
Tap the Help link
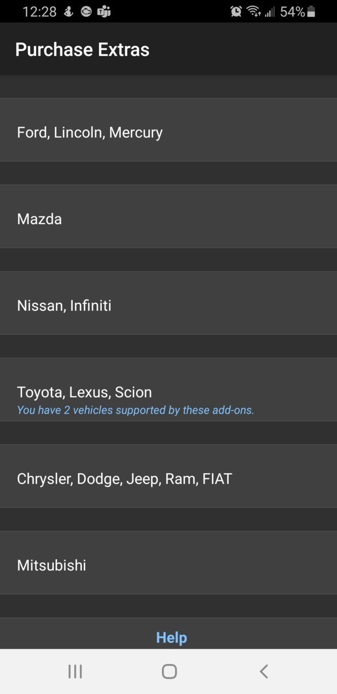[171, 638]
